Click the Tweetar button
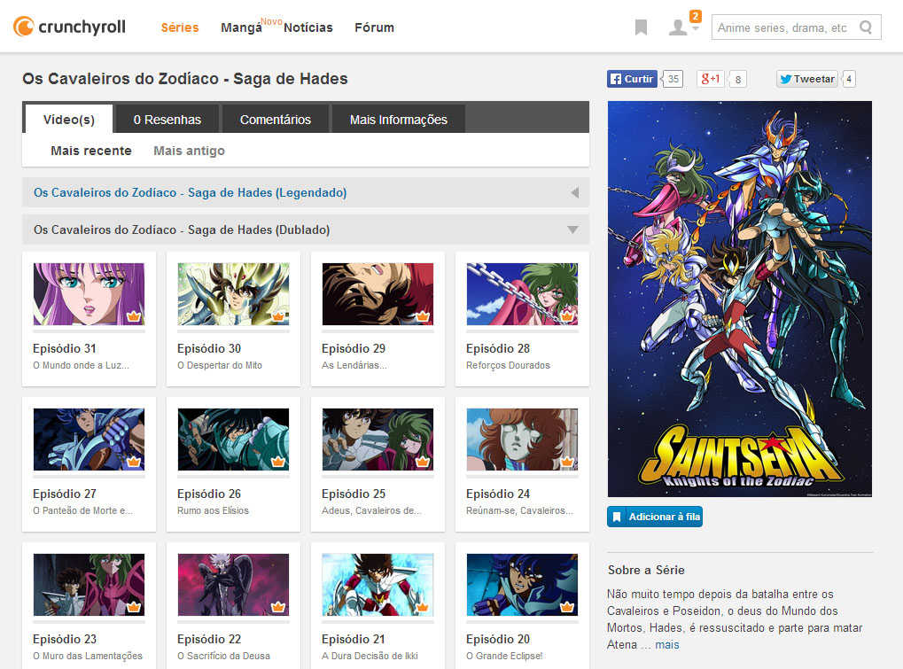903x669 pixels. (x=807, y=79)
